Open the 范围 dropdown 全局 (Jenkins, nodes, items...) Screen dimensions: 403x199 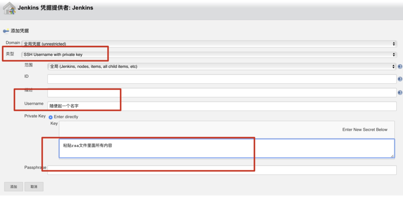[222, 67]
